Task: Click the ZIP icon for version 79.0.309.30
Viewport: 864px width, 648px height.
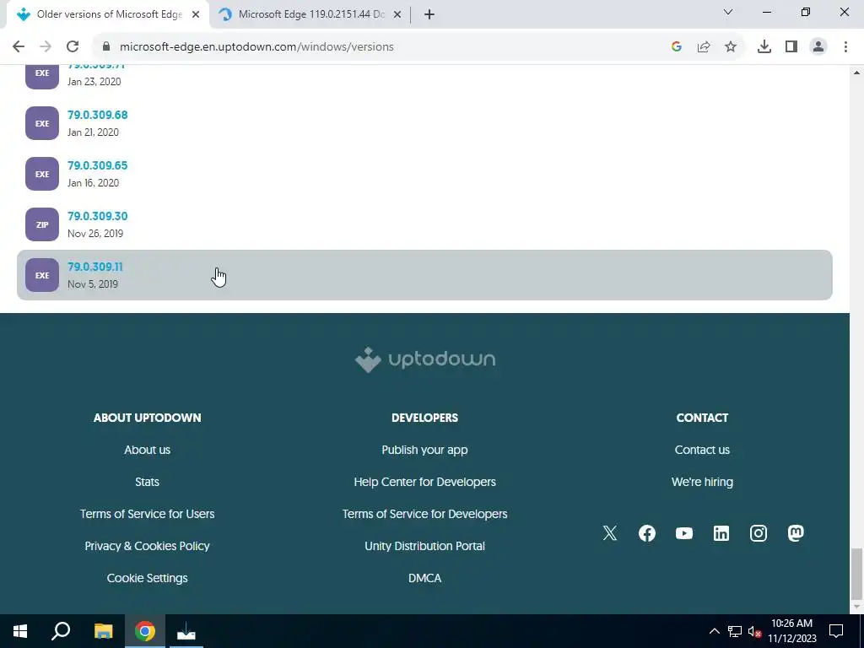Action: (x=42, y=224)
